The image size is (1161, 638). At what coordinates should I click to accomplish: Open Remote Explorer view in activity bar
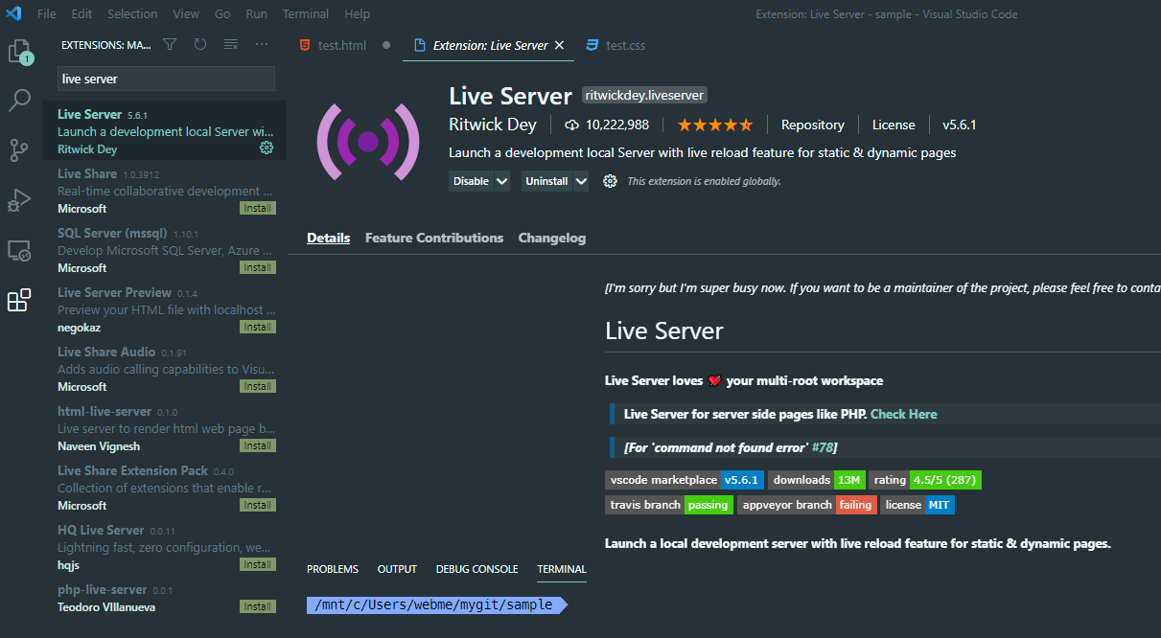[x=19, y=250]
